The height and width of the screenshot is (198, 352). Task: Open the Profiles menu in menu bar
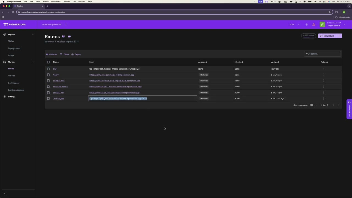tap(67, 2)
